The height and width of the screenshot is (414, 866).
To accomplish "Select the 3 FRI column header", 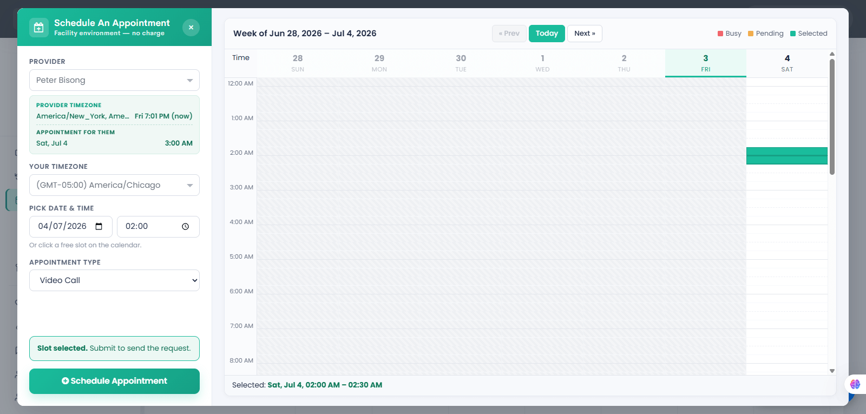I will click(x=706, y=63).
